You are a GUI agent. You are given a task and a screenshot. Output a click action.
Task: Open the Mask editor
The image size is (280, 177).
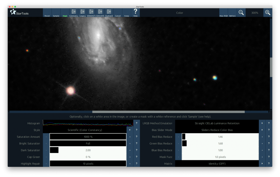pyautogui.click(x=65, y=13)
